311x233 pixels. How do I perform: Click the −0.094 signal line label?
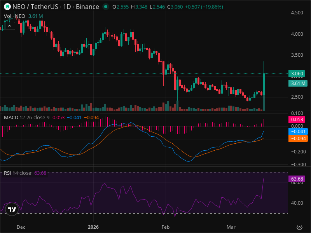pos(298,138)
